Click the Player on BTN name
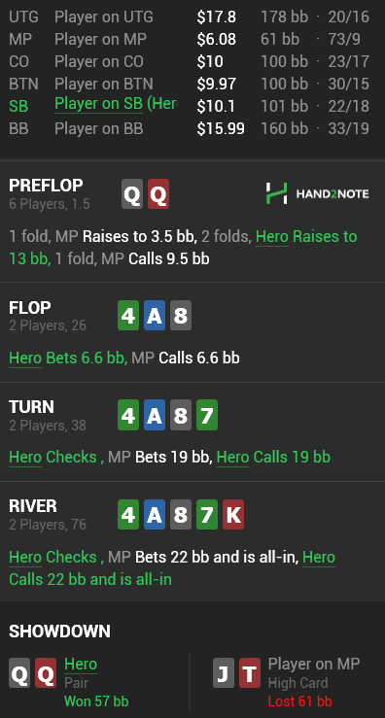Image resolution: width=385 pixels, height=718 pixels. [104, 84]
